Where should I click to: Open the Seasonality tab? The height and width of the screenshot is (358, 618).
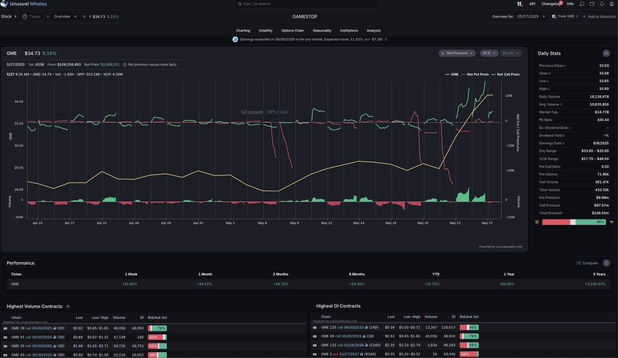tap(322, 30)
